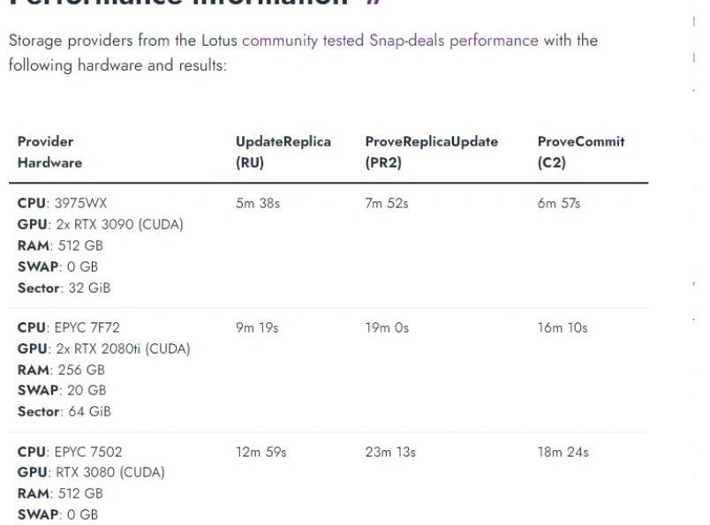Click the 7m 52s ProveReplicaUpdate value
This screenshot has height=525, width=710.
(x=387, y=203)
